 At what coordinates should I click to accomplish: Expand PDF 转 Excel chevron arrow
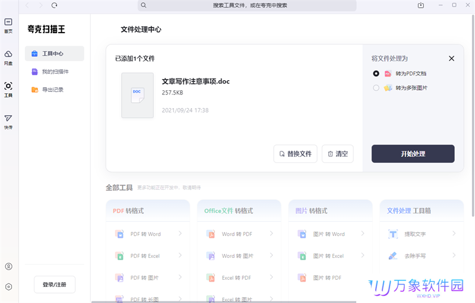(x=180, y=255)
